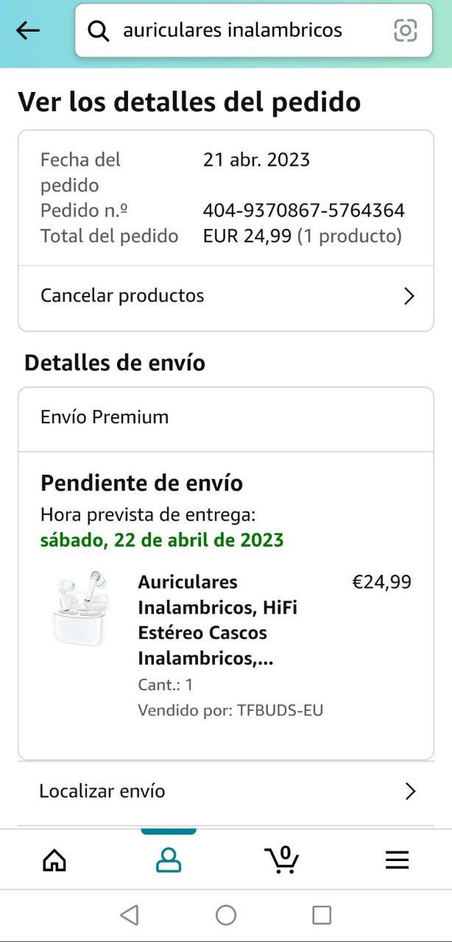This screenshot has width=452, height=942.
Task: Tap the search magnifier icon
Action: click(x=99, y=31)
